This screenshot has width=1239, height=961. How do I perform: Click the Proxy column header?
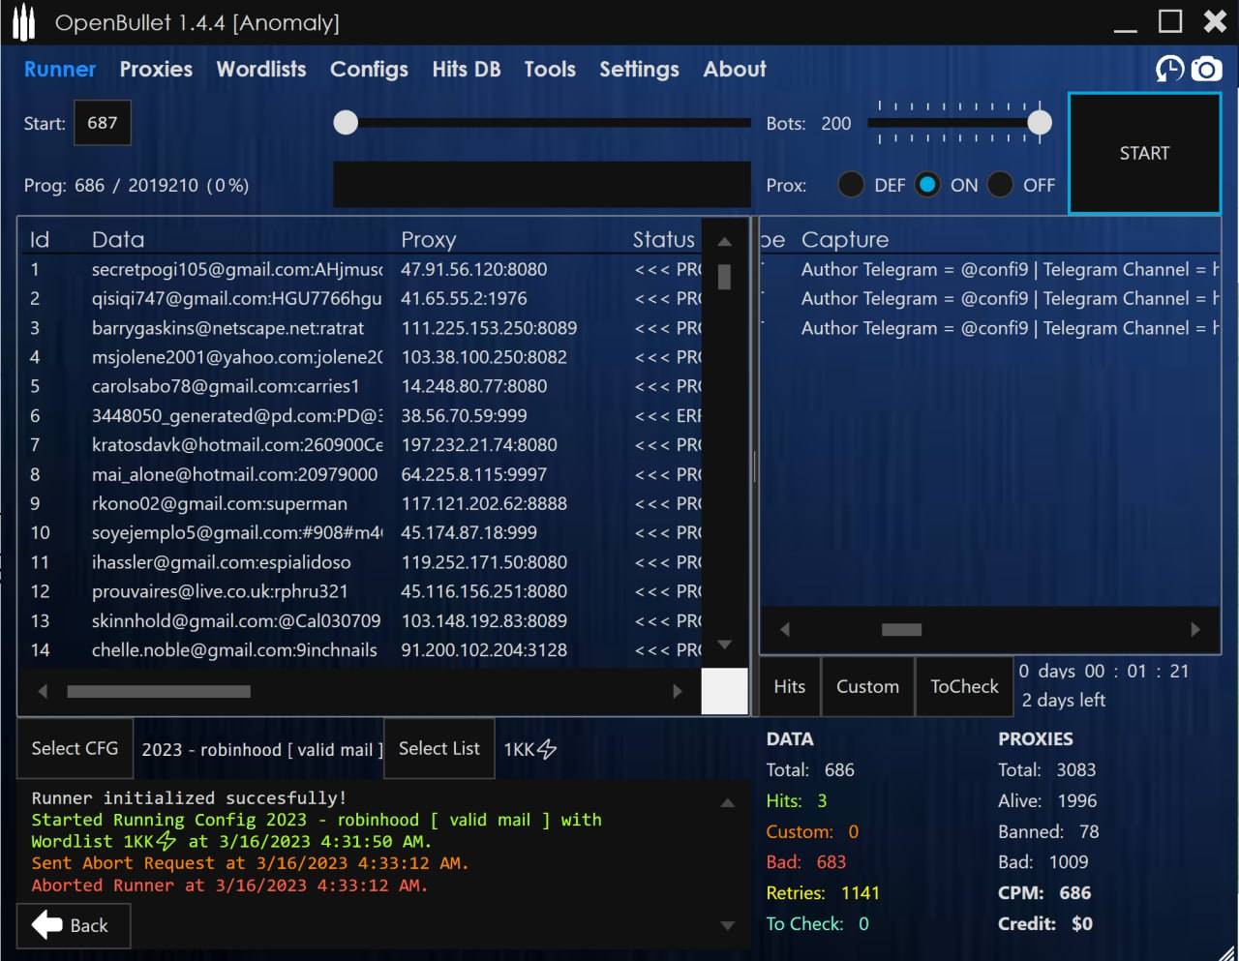[x=429, y=240]
